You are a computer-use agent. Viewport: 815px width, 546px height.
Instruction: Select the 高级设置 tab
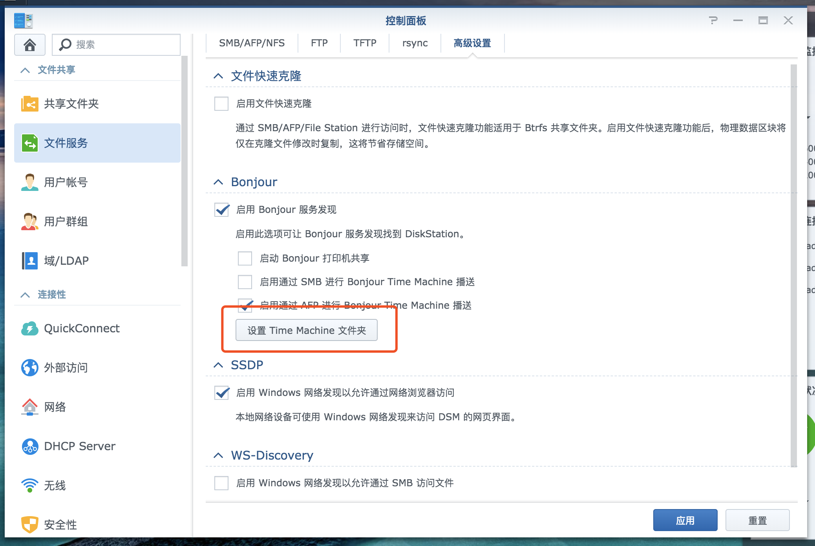(x=472, y=43)
